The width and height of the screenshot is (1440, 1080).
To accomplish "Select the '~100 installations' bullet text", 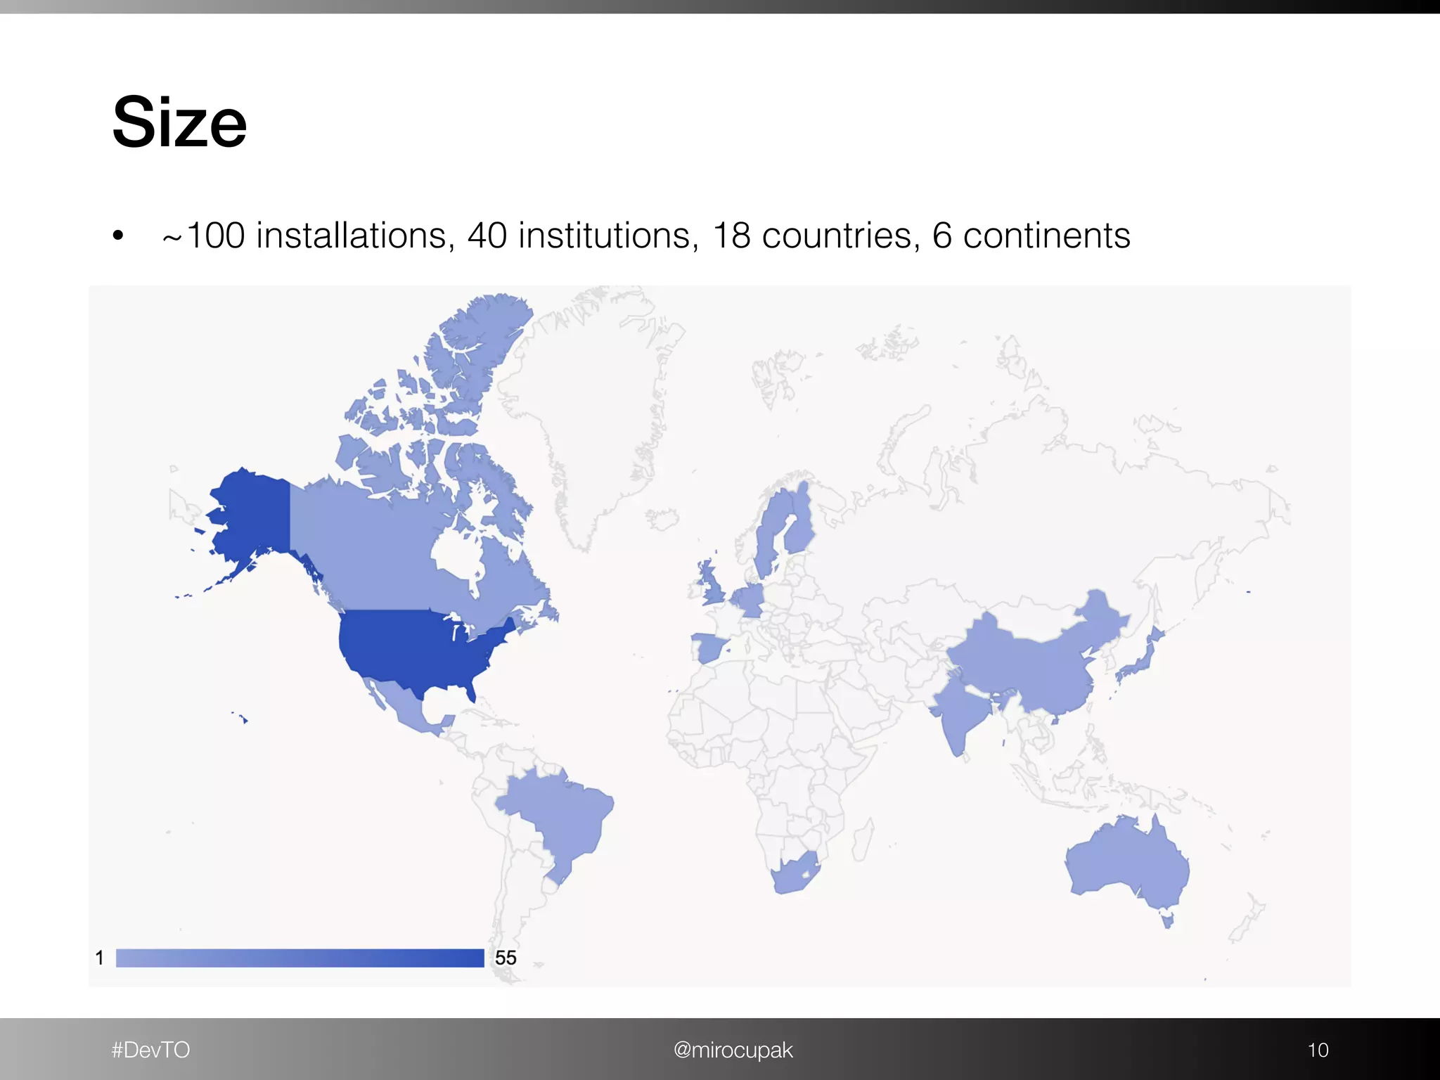I will coord(645,236).
